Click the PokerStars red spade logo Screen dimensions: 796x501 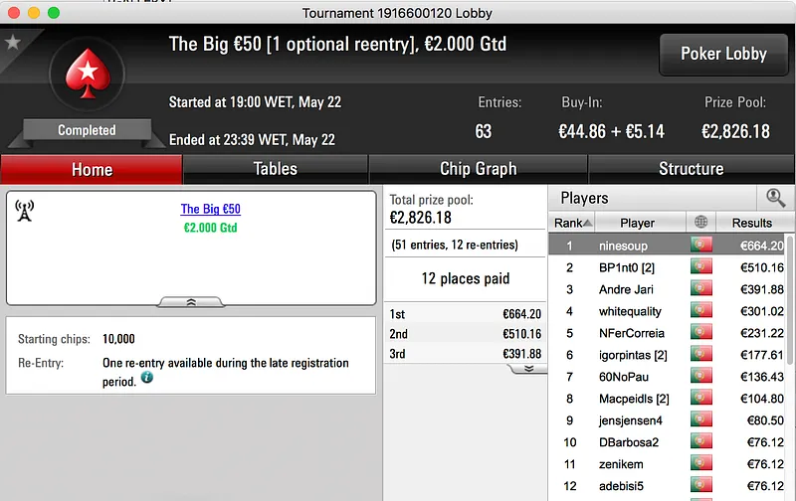(x=88, y=74)
